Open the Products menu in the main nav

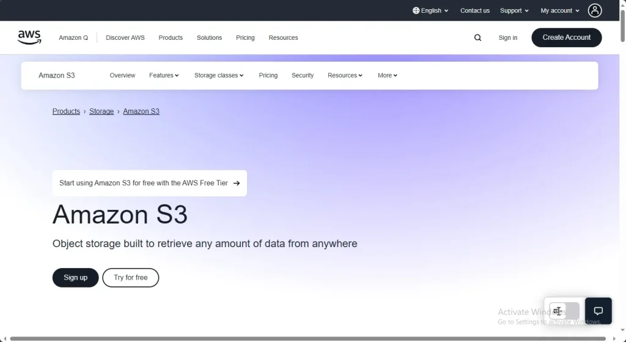point(171,38)
